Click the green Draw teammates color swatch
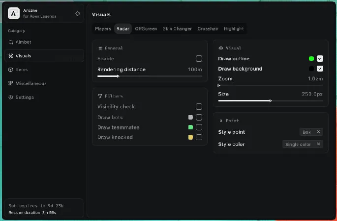Image resolution: width=337 pixels, height=221 pixels. point(190,127)
